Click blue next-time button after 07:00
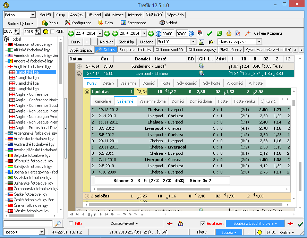 pyautogui.click(x=191, y=34)
